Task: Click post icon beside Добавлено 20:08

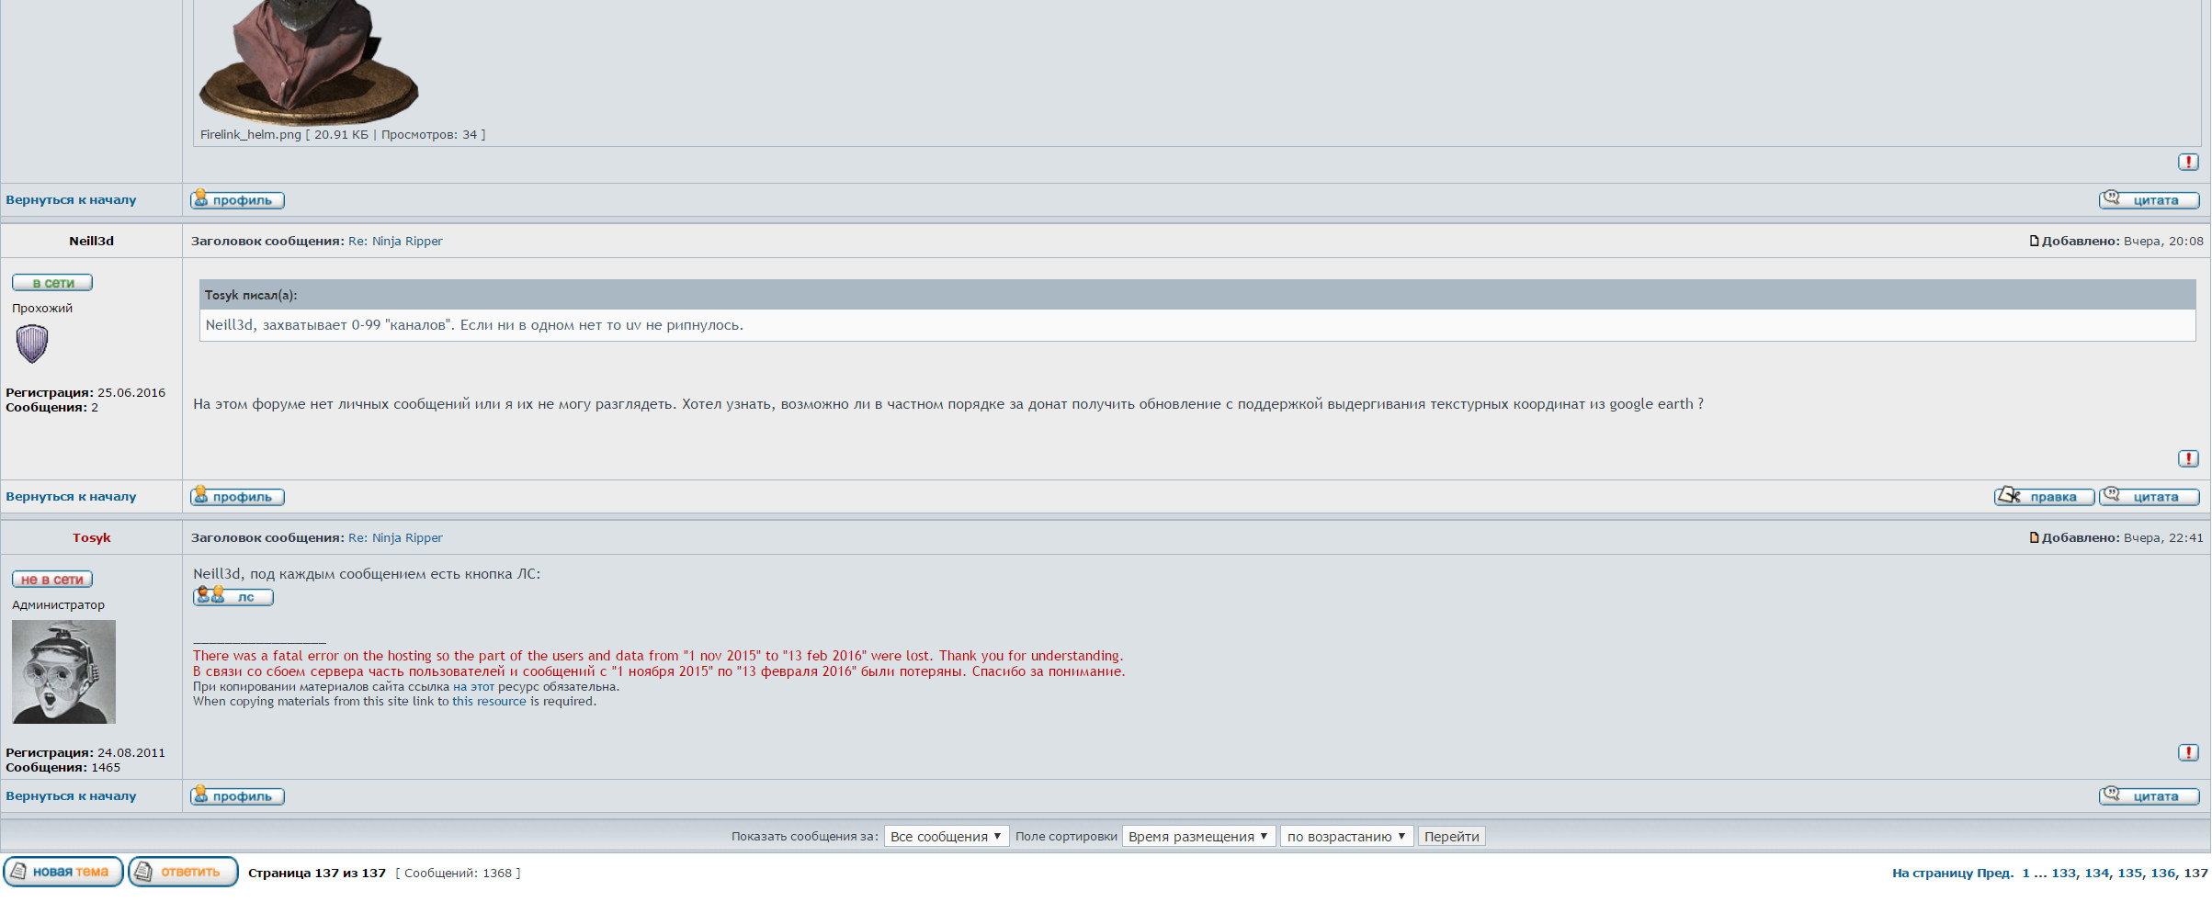Action: (x=2034, y=242)
